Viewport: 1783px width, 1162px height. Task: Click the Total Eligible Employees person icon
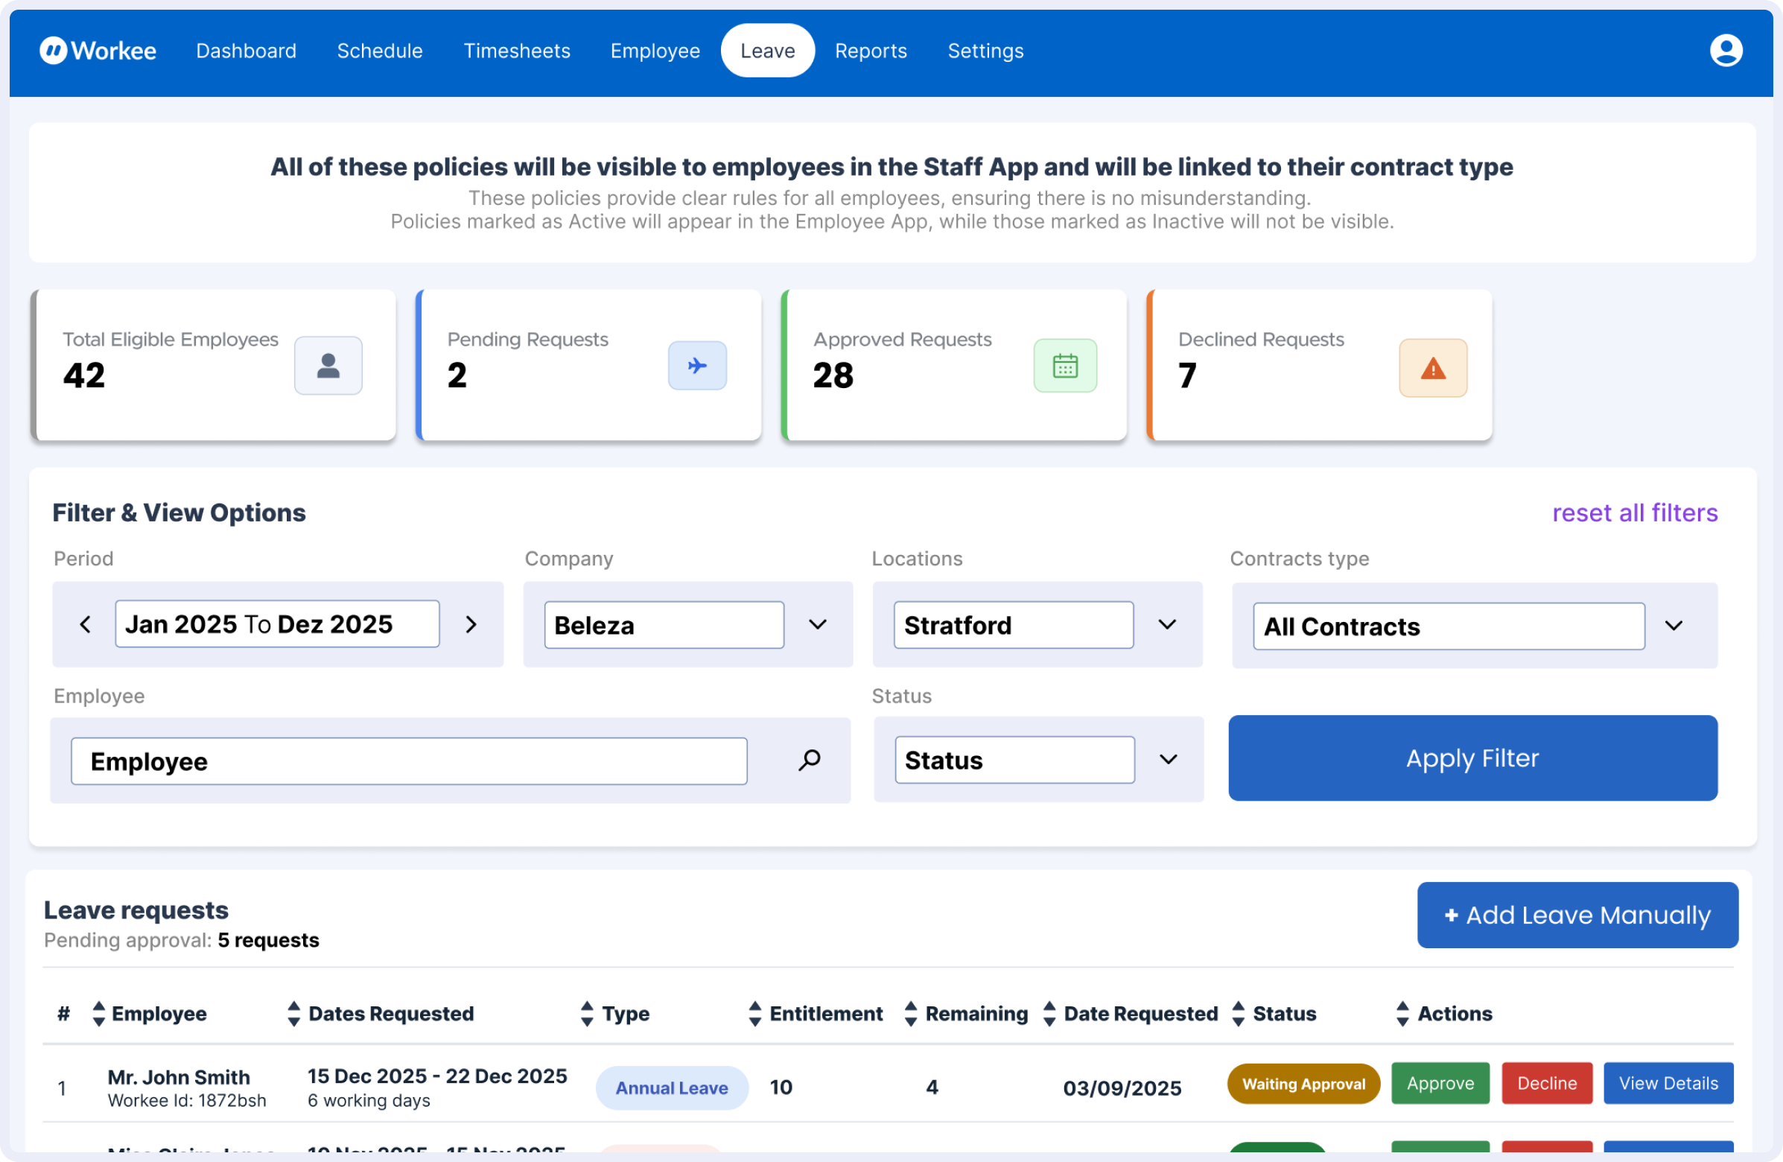coord(328,366)
